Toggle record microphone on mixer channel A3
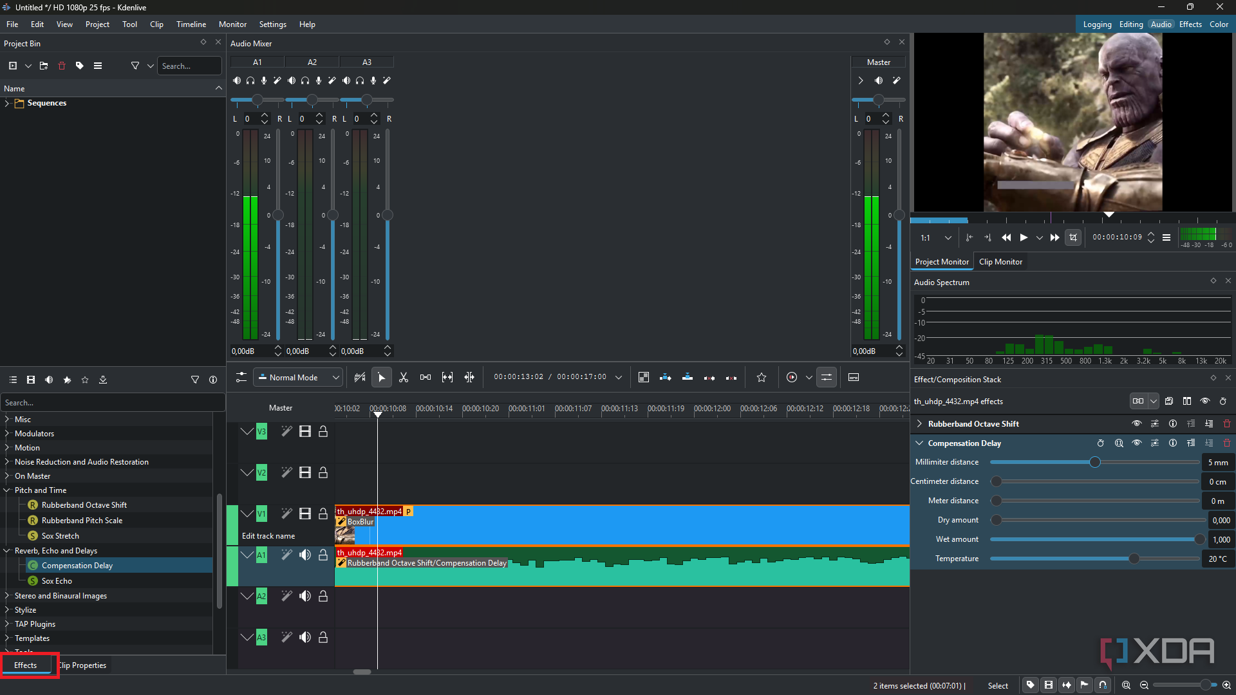Image resolution: width=1236 pixels, height=695 pixels. tap(373, 80)
